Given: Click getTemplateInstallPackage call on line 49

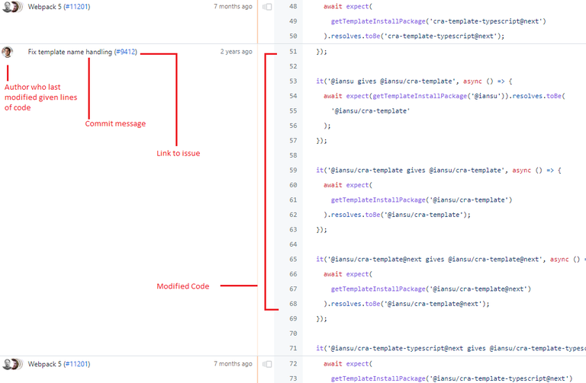Looking at the screenshot, I should tap(439, 21).
